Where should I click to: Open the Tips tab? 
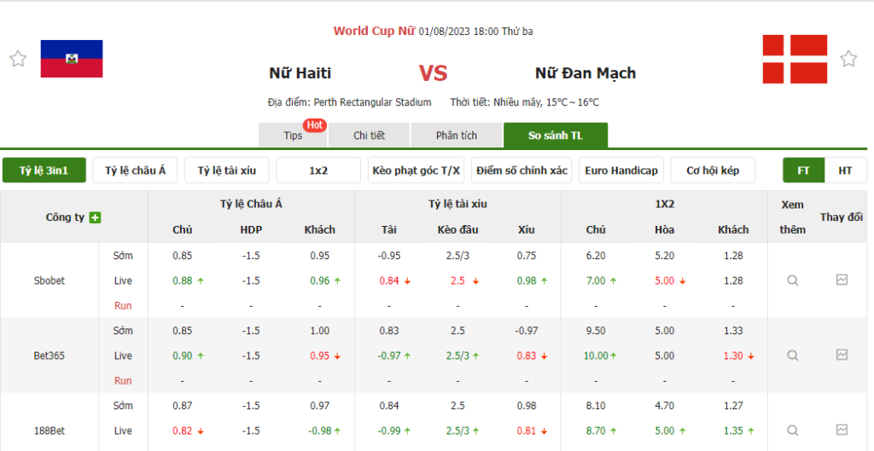coord(293,136)
